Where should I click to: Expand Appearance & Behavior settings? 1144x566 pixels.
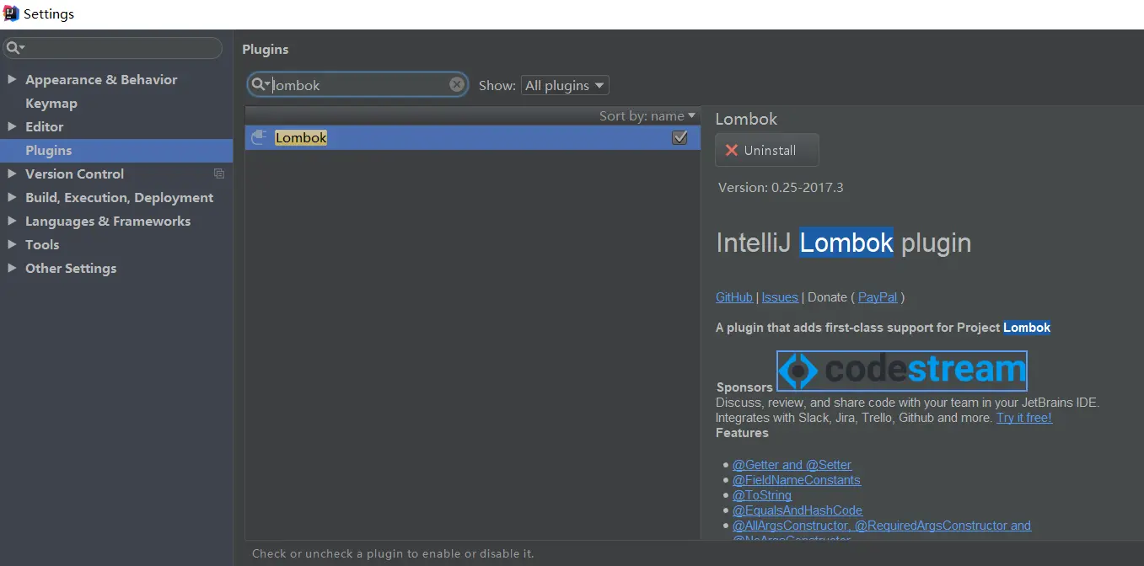click(x=12, y=79)
